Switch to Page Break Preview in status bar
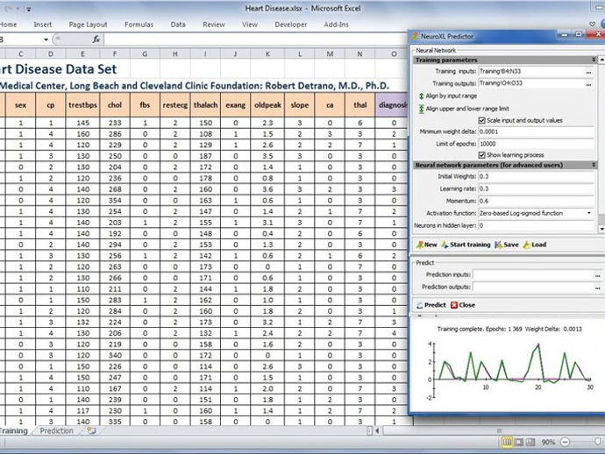The image size is (605, 454). tap(531, 442)
